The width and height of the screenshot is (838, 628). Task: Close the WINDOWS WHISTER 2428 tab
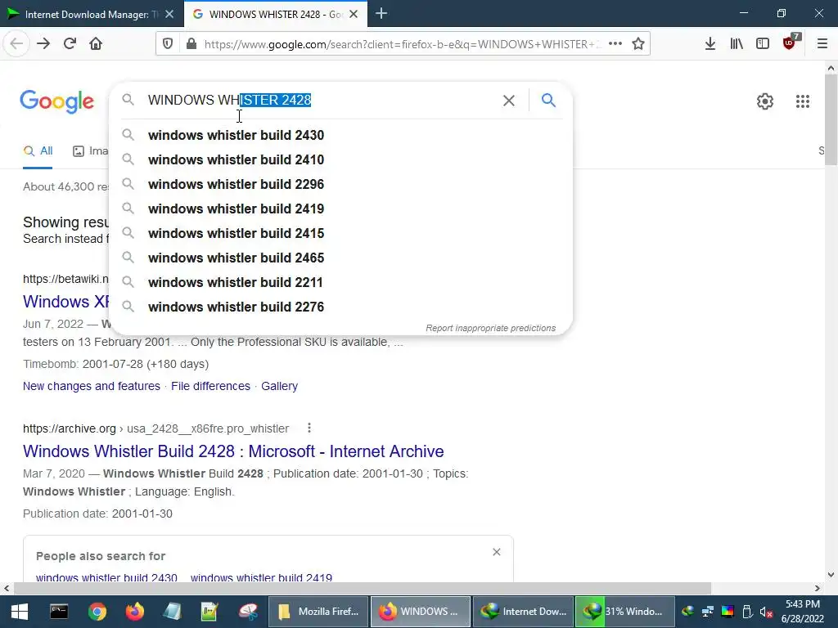[x=354, y=15]
